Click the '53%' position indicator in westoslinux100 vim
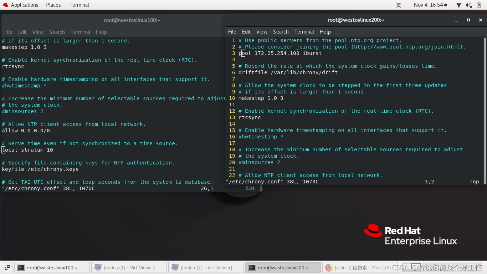 click(250, 188)
